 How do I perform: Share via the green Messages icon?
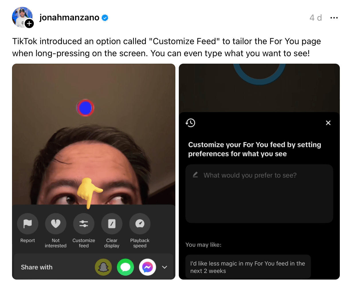pyautogui.click(x=125, y=267)
